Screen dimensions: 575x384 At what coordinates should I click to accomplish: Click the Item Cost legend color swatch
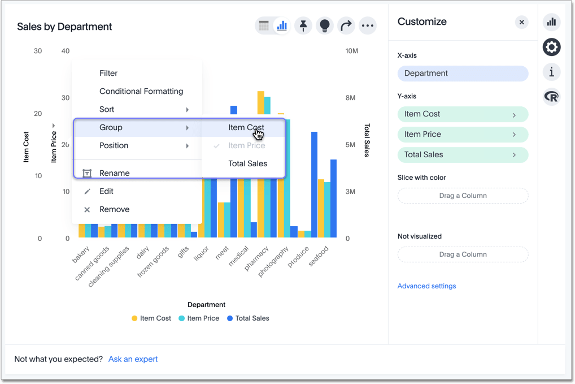(134, 318)
